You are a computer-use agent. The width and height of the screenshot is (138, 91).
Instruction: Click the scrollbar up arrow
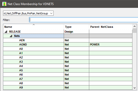[134, 26]
